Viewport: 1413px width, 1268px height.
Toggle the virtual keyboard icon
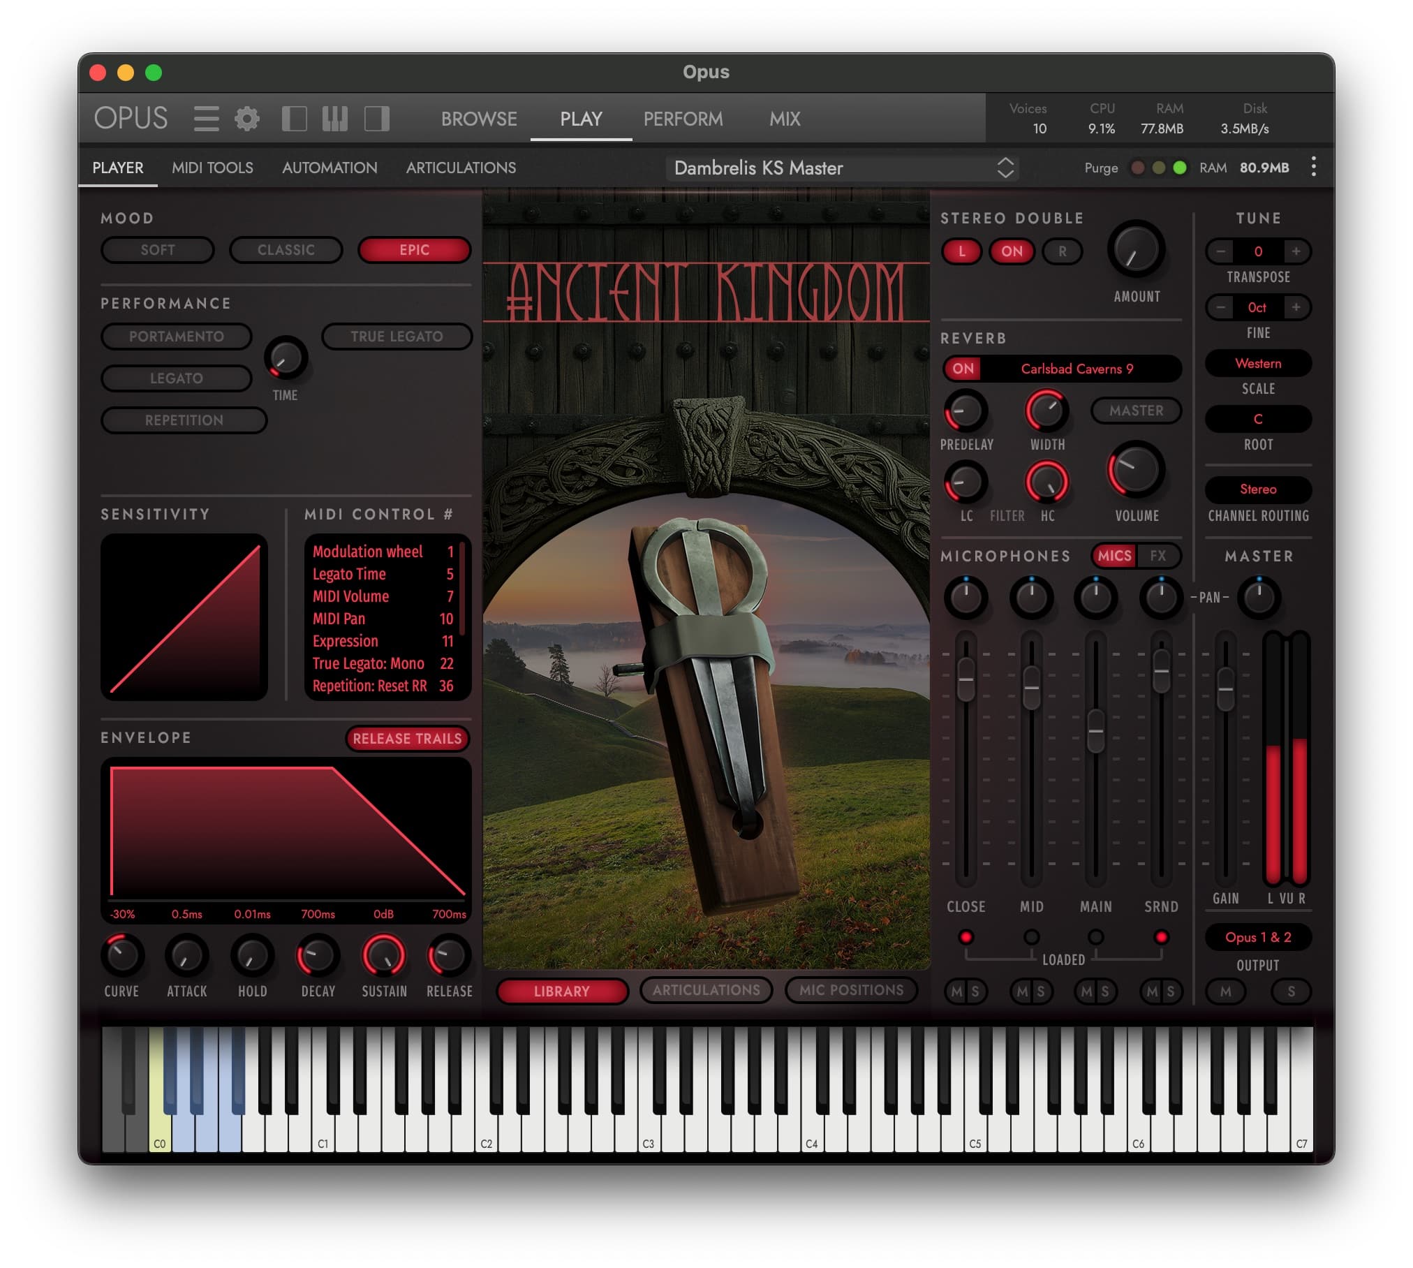coord(335,119)
